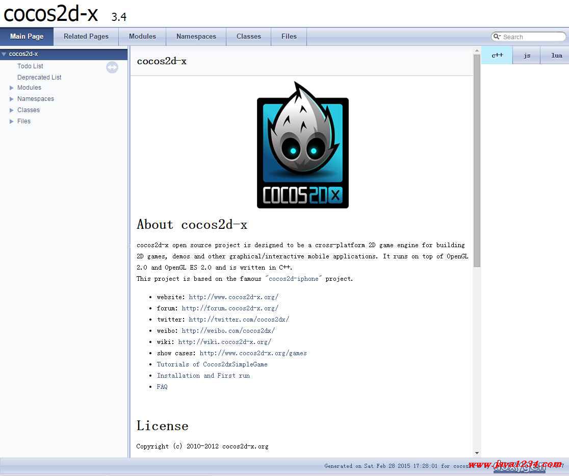
Task: Open the weibo.com/cocos2dx link
Action: tap(228, 331)
